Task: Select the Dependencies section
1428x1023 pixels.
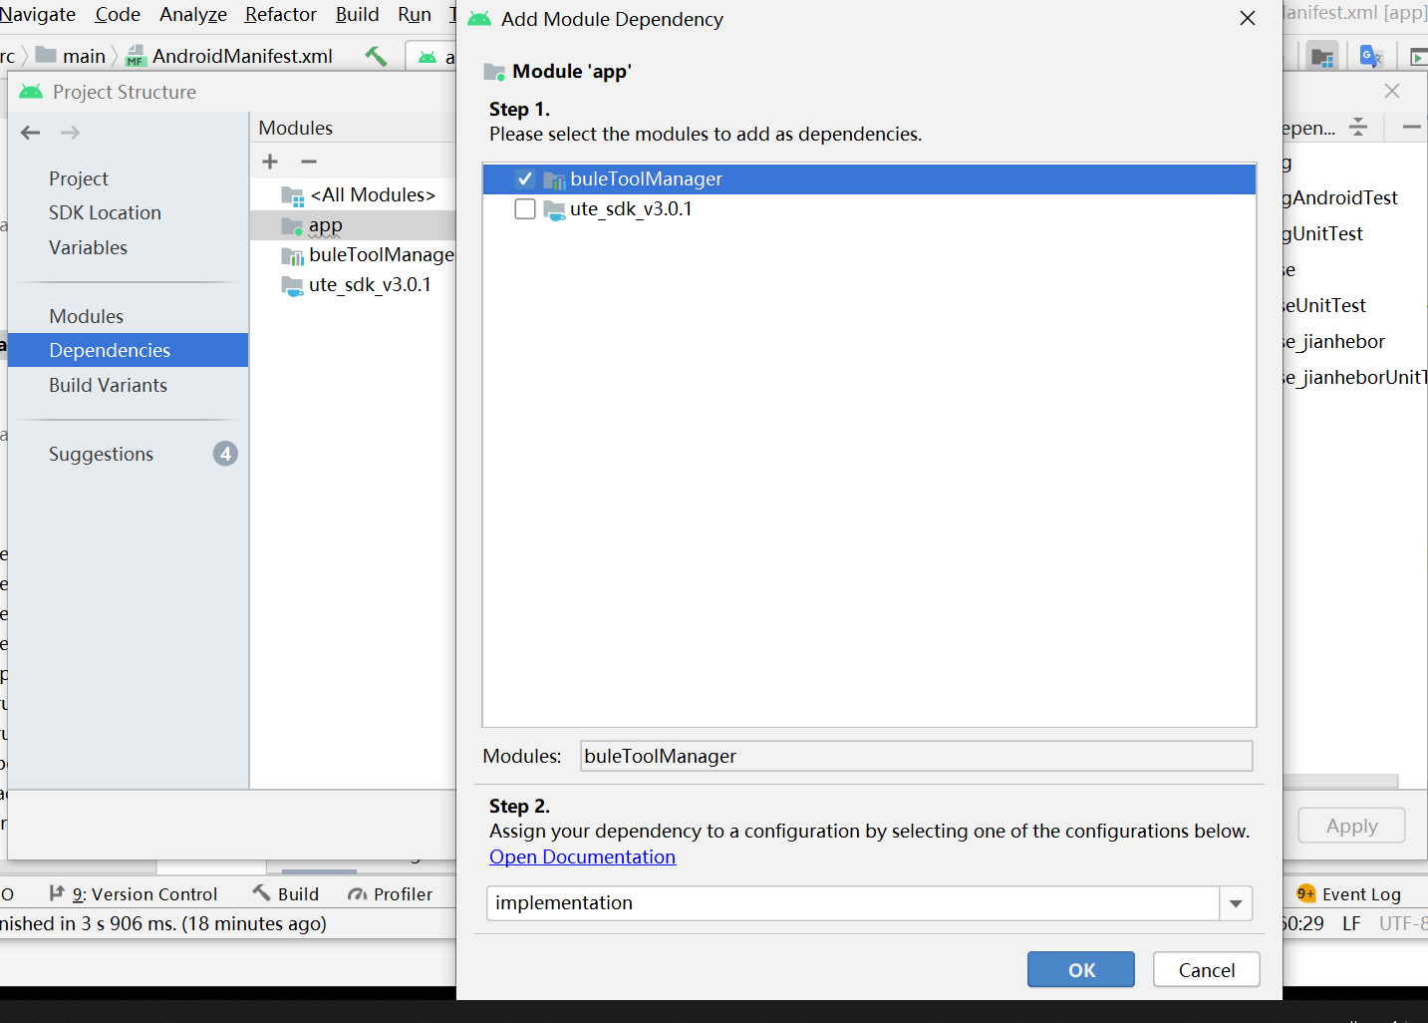Action: [128, 350]
